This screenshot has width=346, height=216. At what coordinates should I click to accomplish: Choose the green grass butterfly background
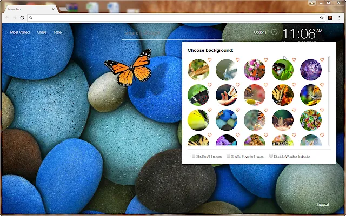tap(283, 70)
